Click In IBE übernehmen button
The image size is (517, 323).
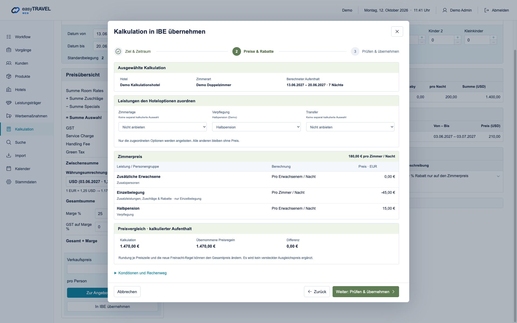(113, 307)
